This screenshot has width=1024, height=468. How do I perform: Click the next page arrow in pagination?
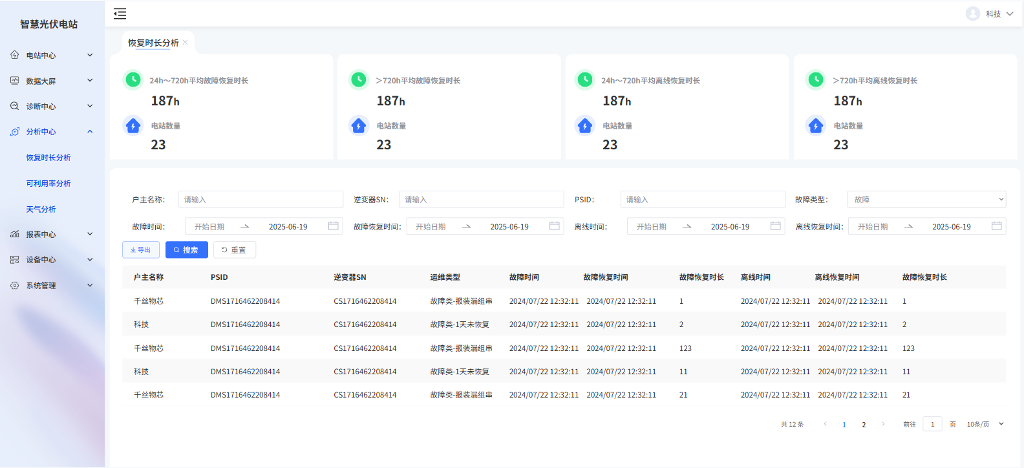point(883,424)
